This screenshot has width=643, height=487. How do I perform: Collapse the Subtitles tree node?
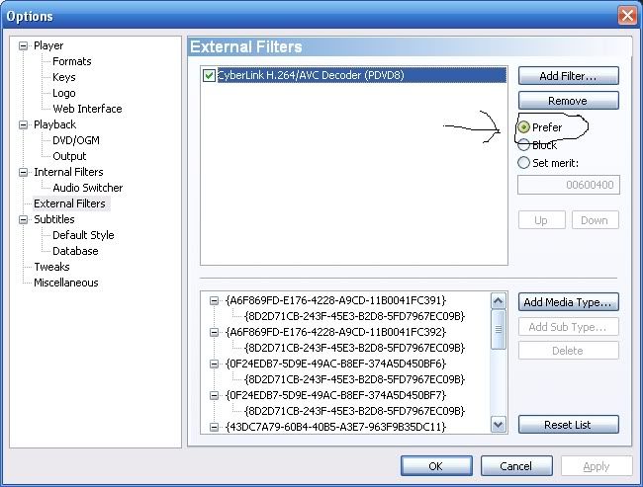[x=24, y=220]
